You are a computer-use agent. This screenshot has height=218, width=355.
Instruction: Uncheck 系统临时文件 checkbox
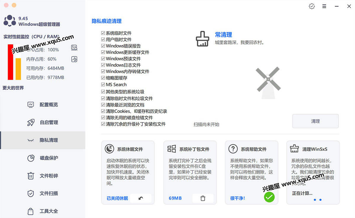[x=103, y=33]
